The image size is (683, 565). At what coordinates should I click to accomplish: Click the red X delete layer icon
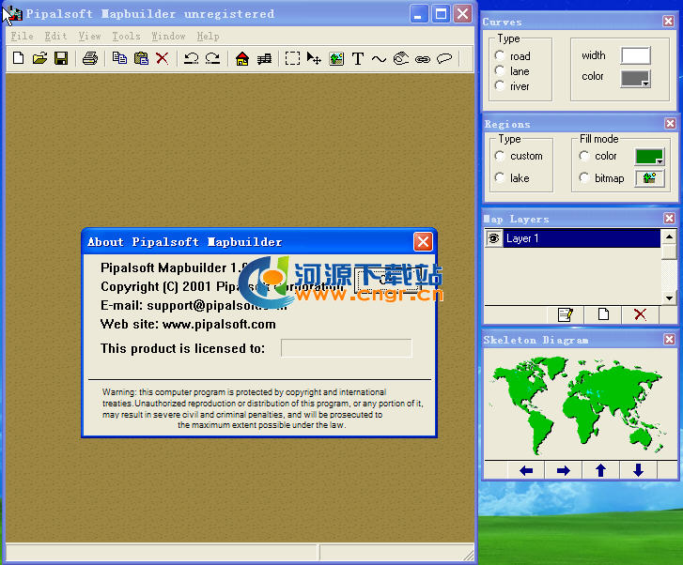pyautogui.click(x=640, y=314)
